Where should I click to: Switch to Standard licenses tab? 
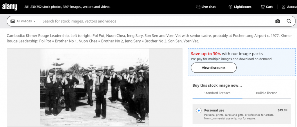point(217,93)
